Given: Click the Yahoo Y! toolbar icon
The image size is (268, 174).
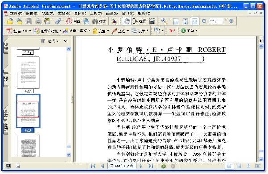Looking at the screenshot, I should (172, 31).
